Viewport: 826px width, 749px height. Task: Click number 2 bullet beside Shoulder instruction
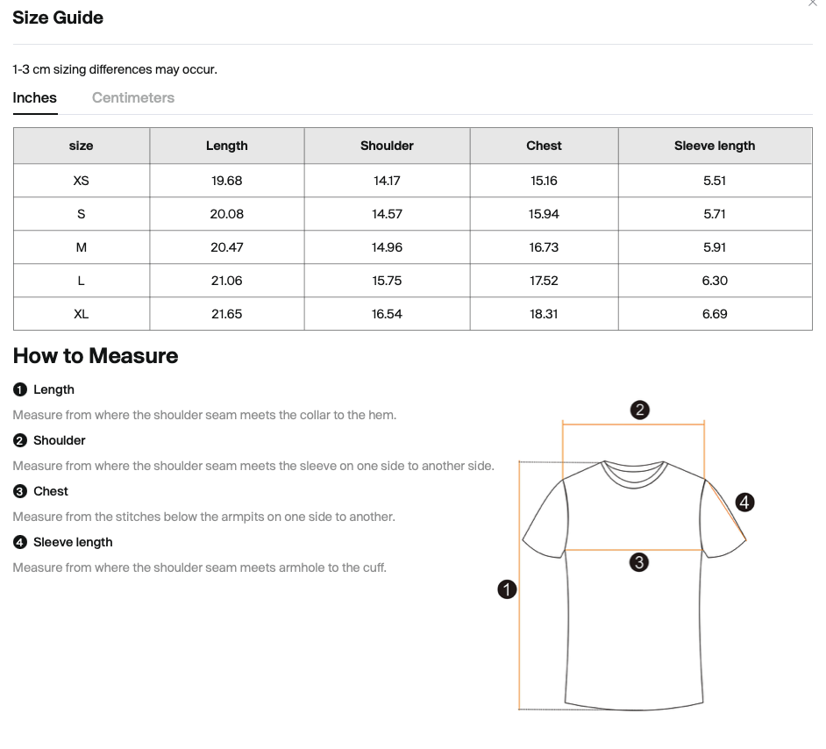20,440
